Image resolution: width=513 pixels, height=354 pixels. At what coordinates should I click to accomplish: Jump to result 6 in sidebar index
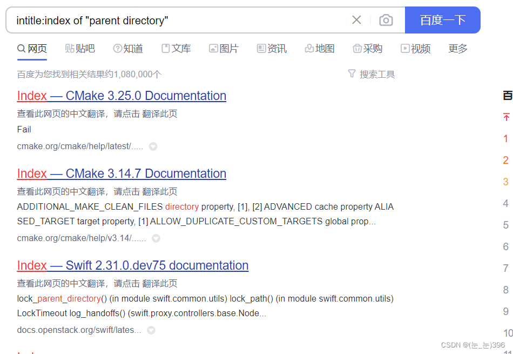pyautogui.click(x=506, y=246)
